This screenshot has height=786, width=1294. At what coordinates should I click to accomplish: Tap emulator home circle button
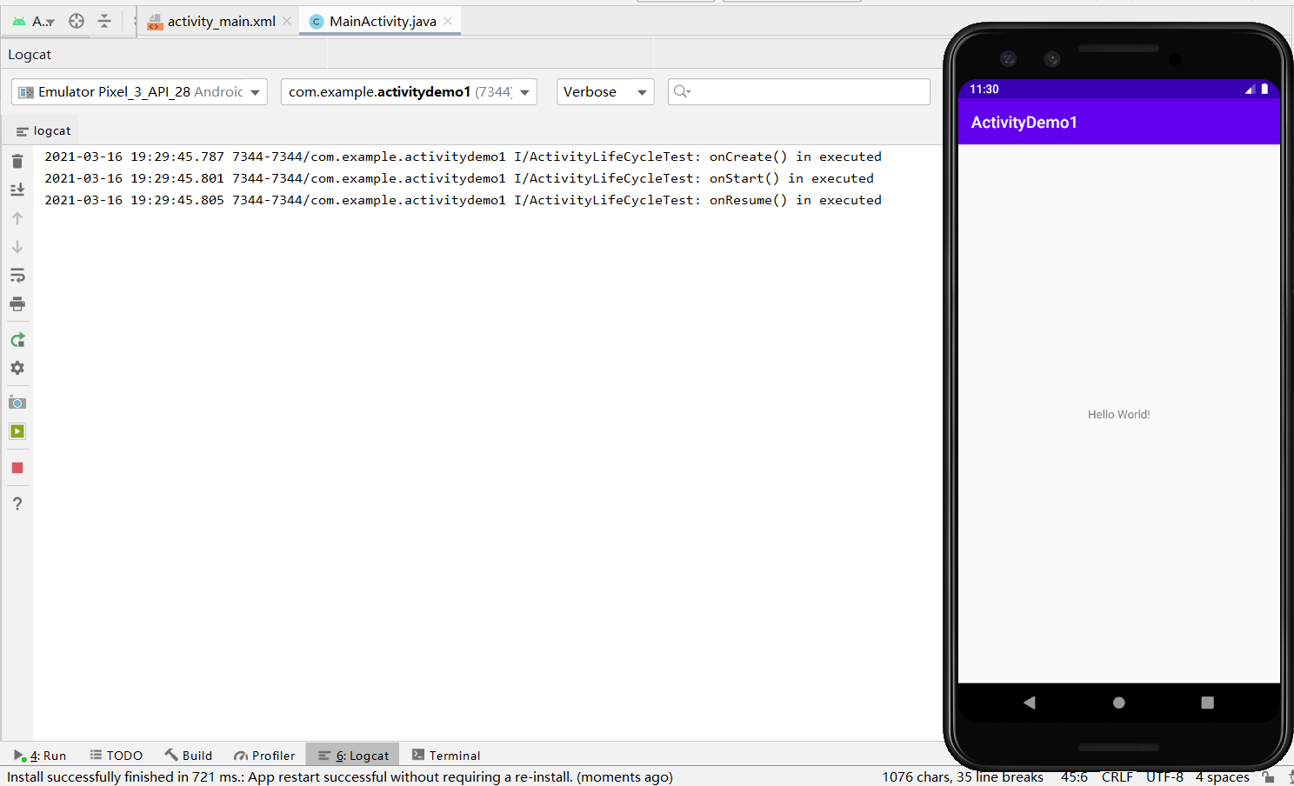pos(1119,703)
